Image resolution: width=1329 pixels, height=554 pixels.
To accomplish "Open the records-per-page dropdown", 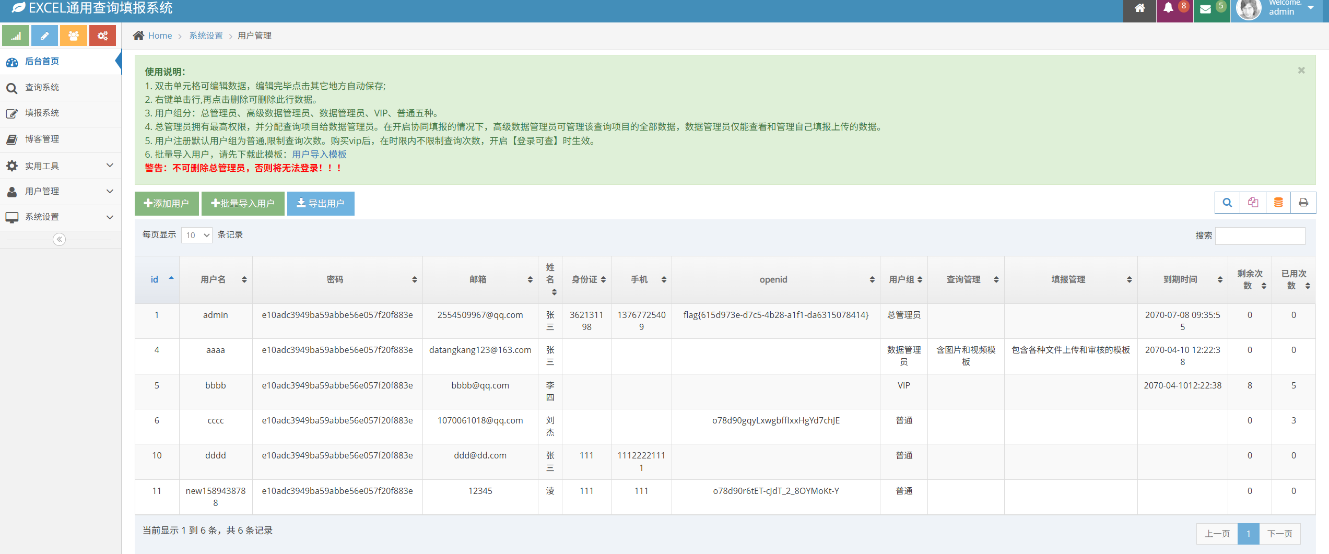I will click(197, 235).
